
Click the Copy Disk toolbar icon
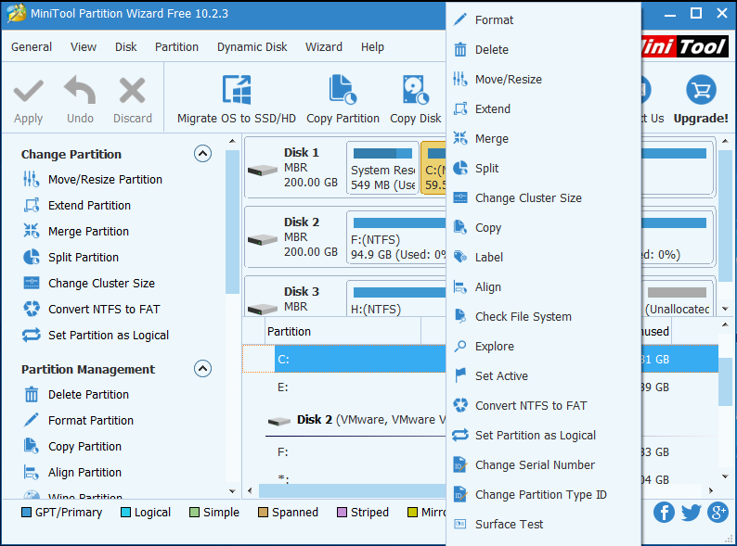point(416,89)
